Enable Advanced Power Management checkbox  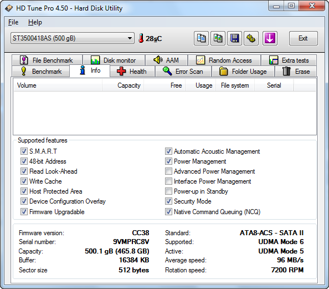168,171
